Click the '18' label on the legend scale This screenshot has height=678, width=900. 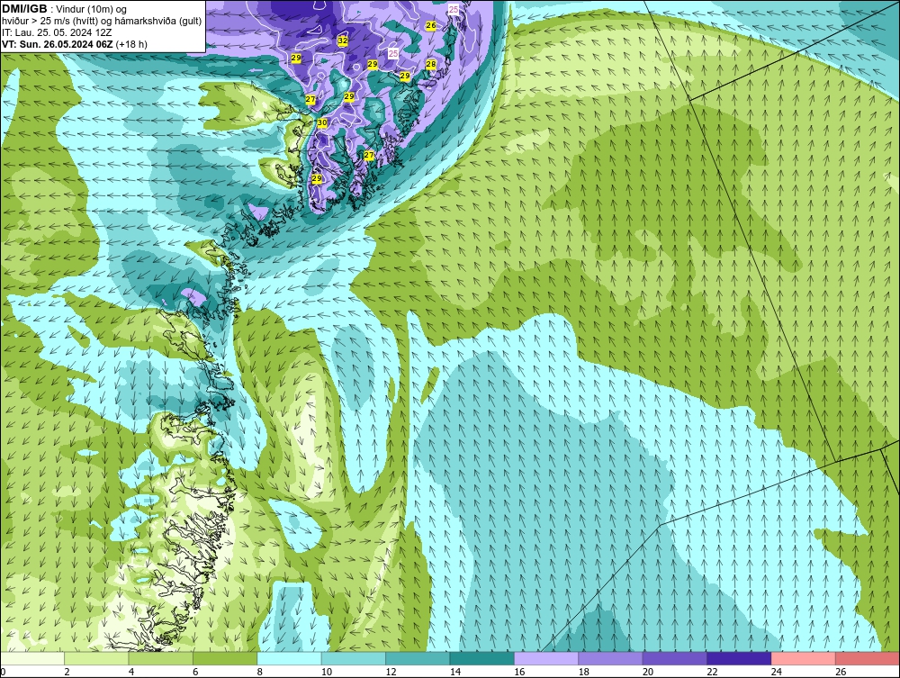[x=583, y=672]
